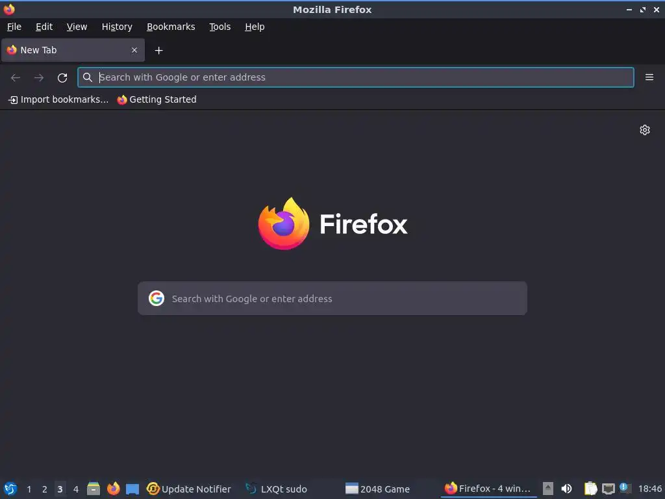Screen dimensions: 665x499
Task: Switch to desktop workspace 4
Action: pyautogui.click(x=76, y=489)
